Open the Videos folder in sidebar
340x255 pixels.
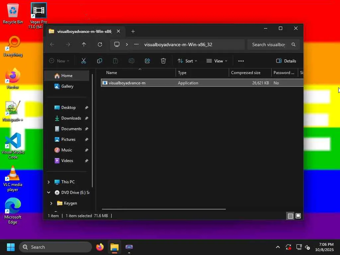click(x=67, y=161)
